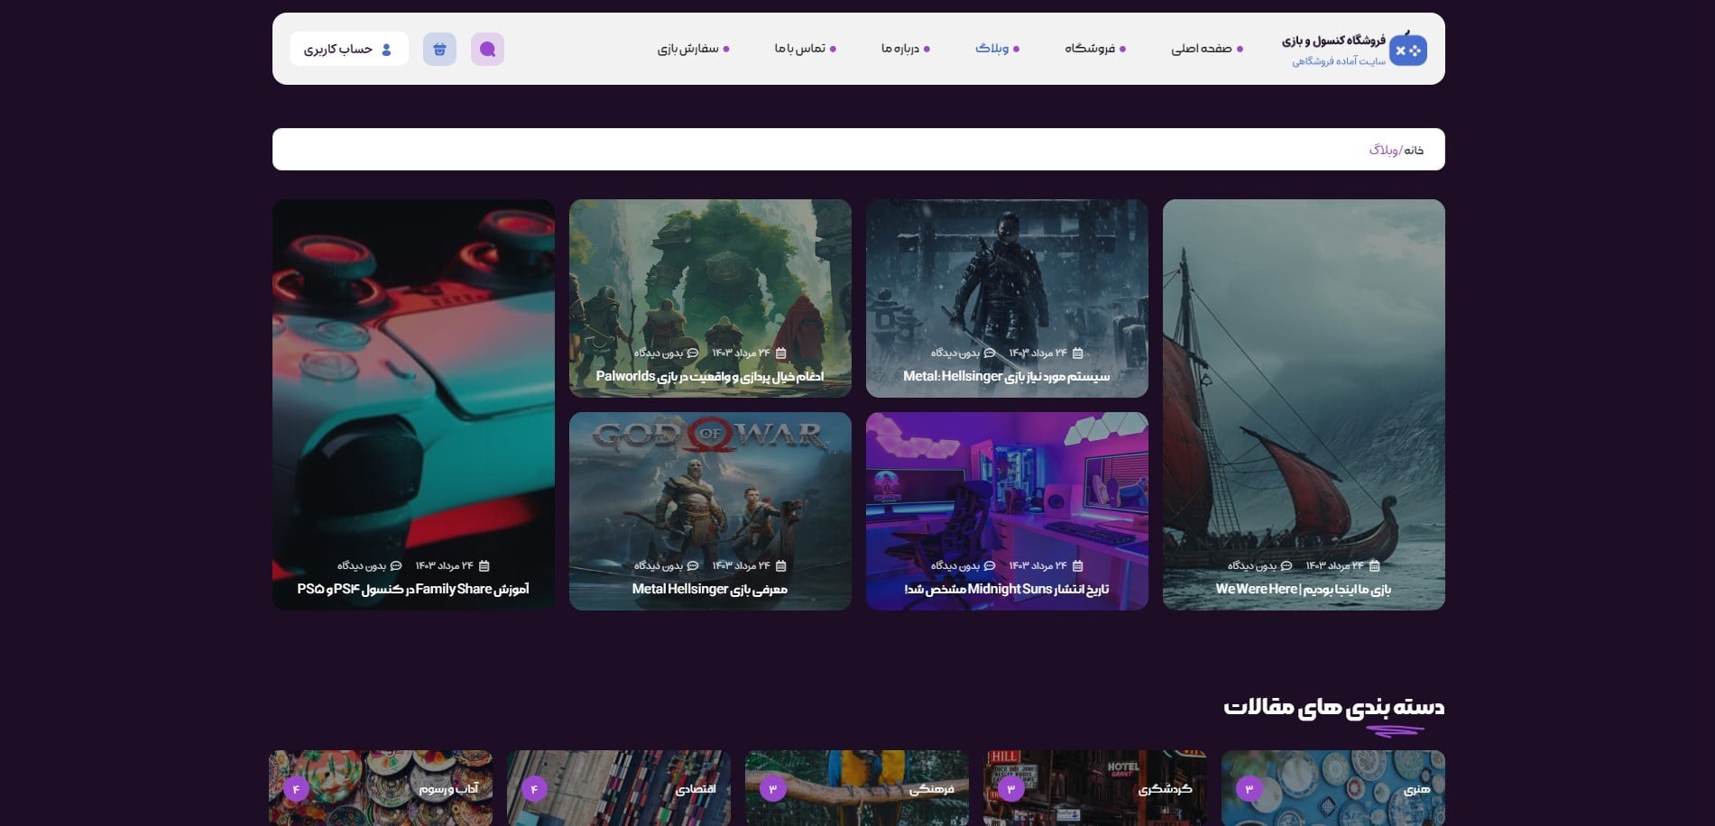Image resolution: width=1715 pixels, height=826 pixels.
Task: Open the shopping cart basket icon
Action: 439,49
